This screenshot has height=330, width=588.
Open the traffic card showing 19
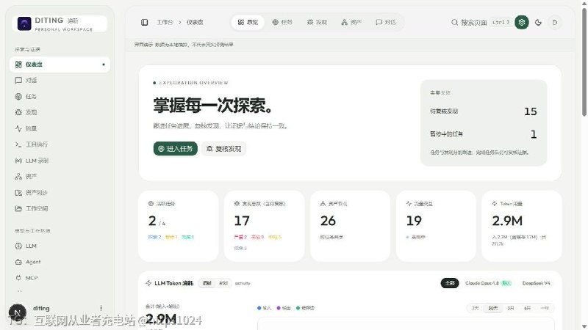pos(436,226)
